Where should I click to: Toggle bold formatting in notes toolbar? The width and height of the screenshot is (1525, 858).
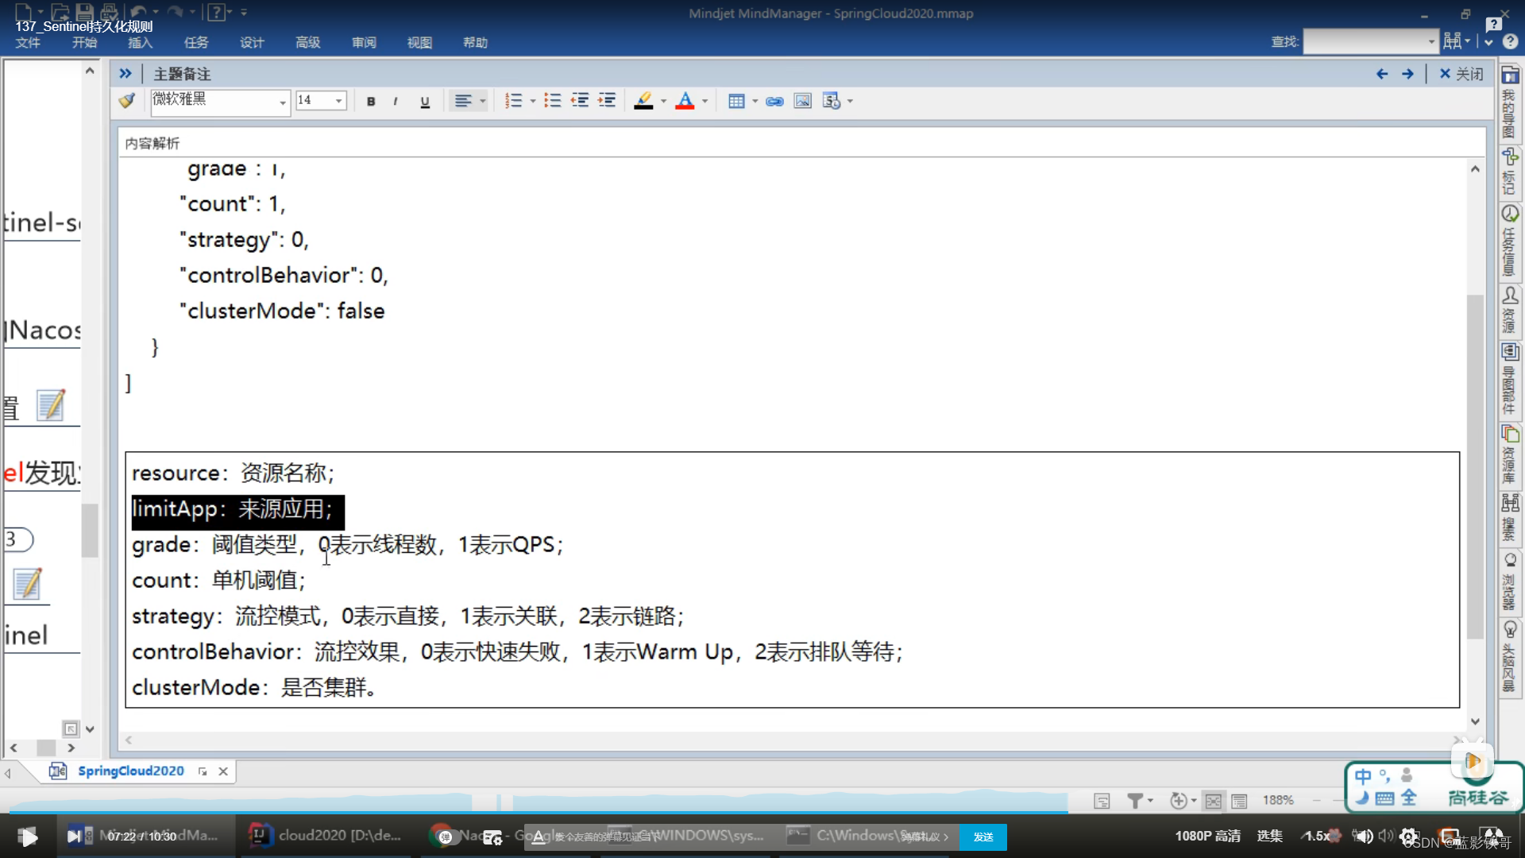click(x=371, y=101)
